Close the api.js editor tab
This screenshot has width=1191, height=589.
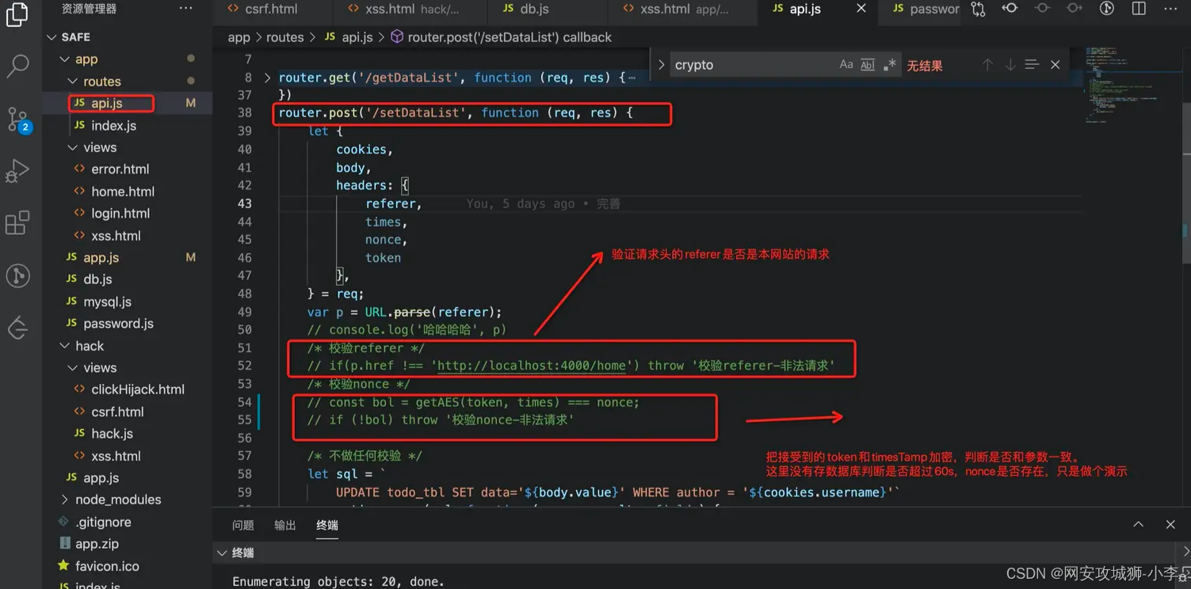(861, 9)
